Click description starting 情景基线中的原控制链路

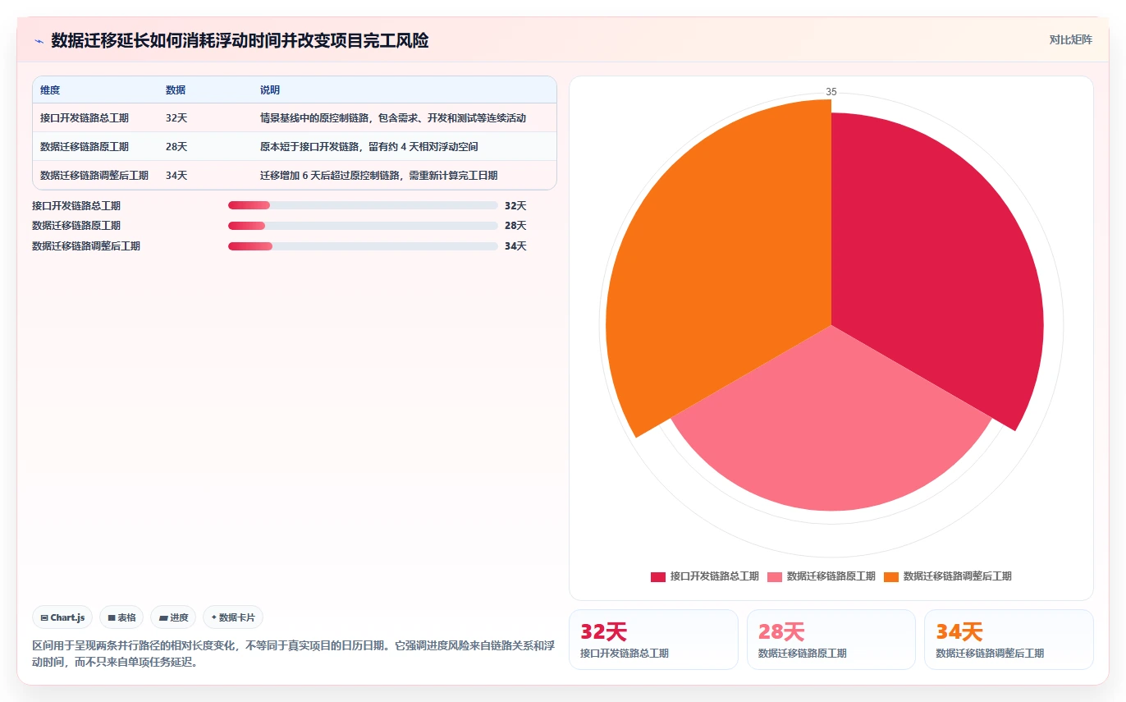click(393, 118)
